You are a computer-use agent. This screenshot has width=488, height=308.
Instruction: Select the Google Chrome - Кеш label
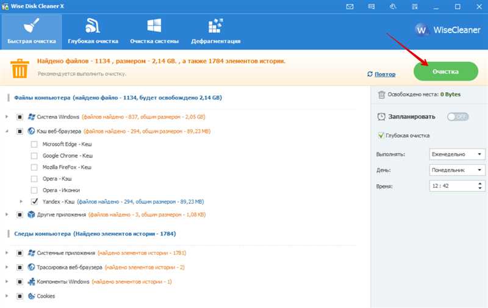click(68, 156)
